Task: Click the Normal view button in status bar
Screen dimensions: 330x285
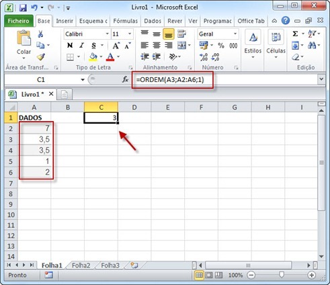Action: pos(199,275)
